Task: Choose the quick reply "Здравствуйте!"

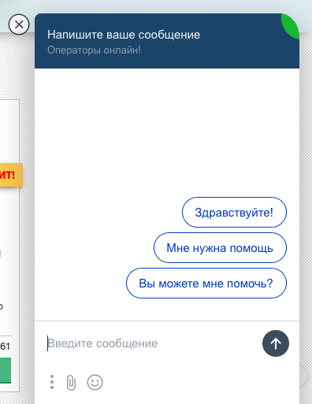Action: click(x=234, y=212)
